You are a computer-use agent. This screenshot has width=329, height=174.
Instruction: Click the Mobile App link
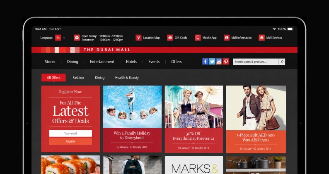coord(209,38)
